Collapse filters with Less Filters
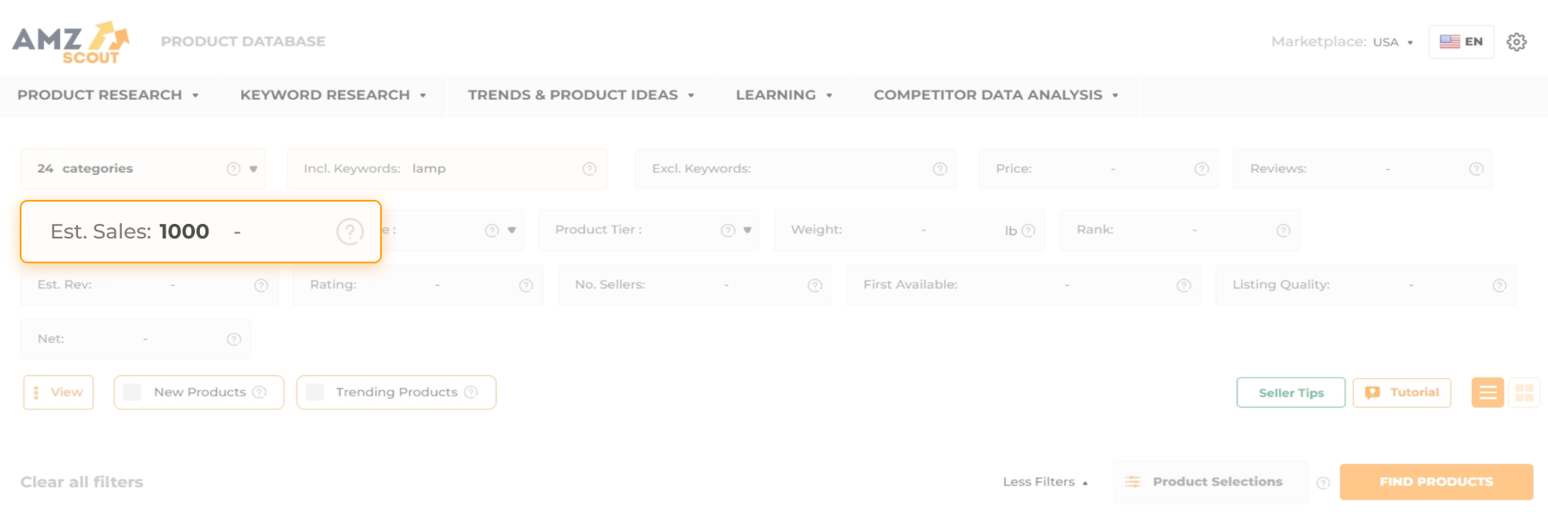The image size is (1548, 525). [1045, 482]
